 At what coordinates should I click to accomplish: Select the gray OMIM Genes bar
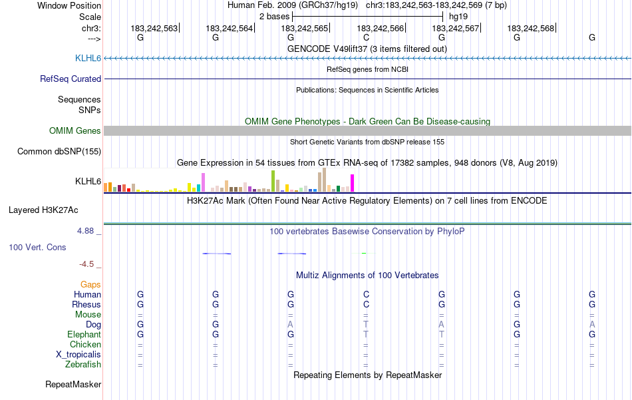click(x=367, y=130)
